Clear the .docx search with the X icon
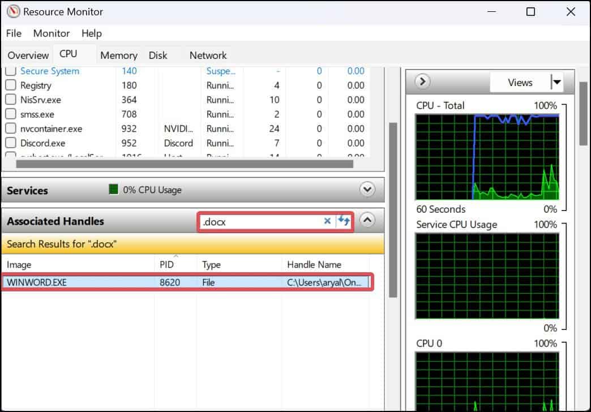The image size is (591, 412). (327, 221)
